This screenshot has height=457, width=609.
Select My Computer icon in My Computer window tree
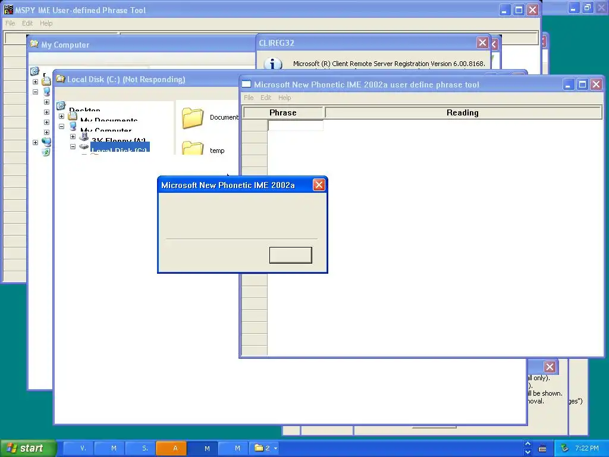(46, 92)
